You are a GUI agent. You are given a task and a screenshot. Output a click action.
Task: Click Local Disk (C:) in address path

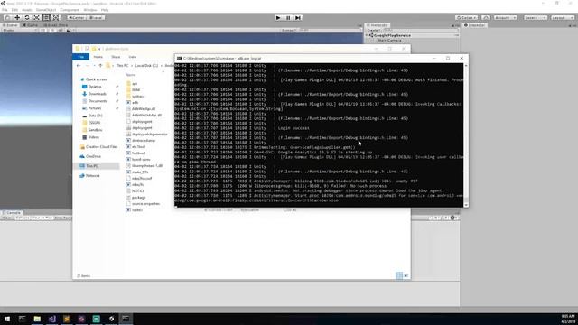[146, 66]
